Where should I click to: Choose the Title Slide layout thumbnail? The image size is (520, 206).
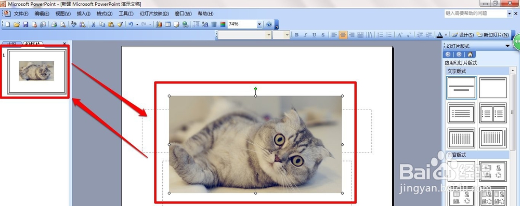461,88
